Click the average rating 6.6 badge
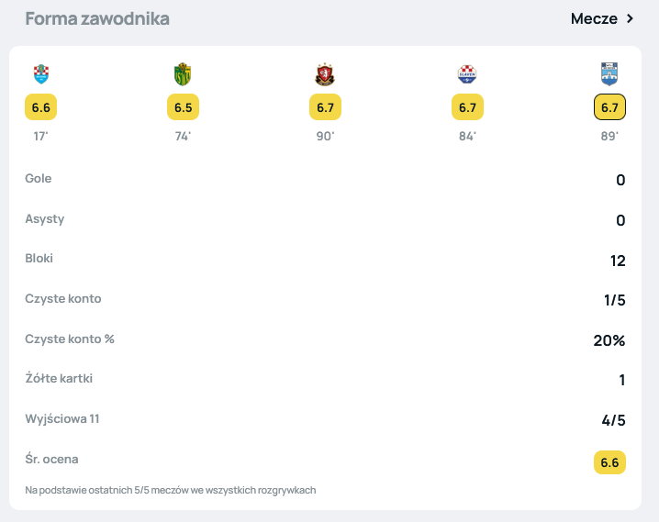Image resolution: width=659 pixels, height=522 pixels. click(609, 462)
